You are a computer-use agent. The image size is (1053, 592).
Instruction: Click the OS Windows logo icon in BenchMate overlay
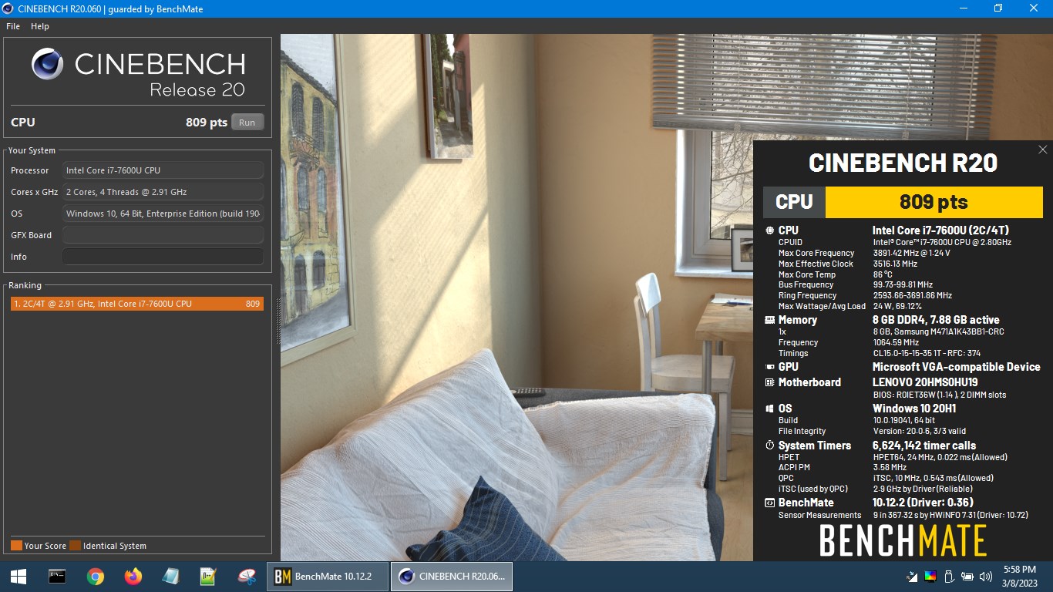pyautogui.click(x=769, y=409)
